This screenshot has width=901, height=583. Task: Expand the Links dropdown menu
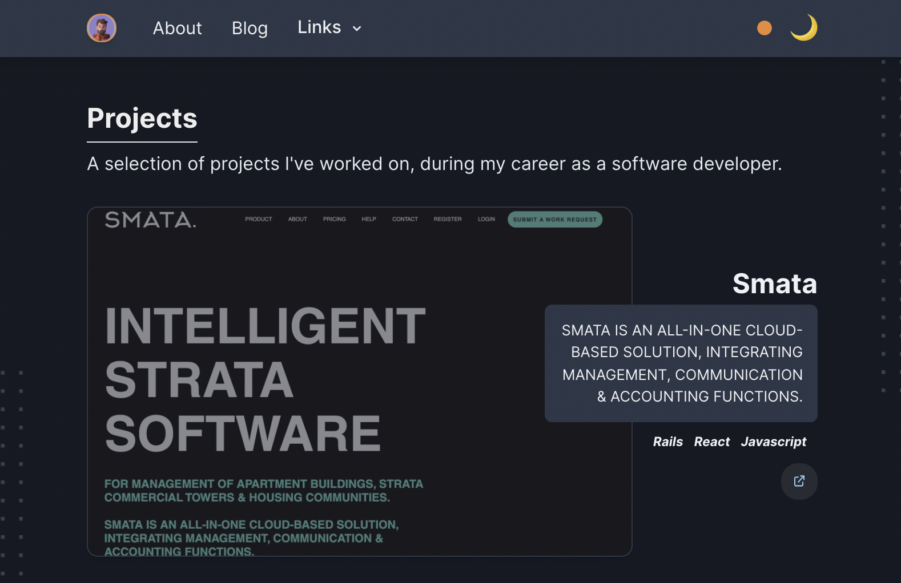click(x=329, y=27)
